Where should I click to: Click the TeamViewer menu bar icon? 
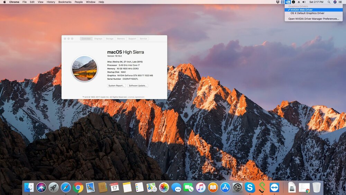[x=282, y=2]
